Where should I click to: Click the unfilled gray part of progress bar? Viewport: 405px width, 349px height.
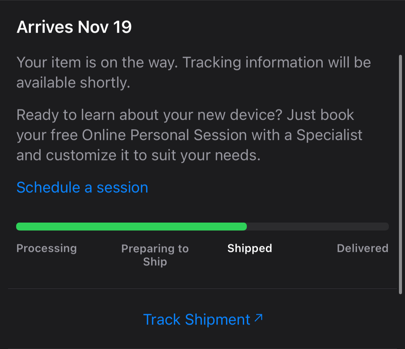click(x=317, y=227)
